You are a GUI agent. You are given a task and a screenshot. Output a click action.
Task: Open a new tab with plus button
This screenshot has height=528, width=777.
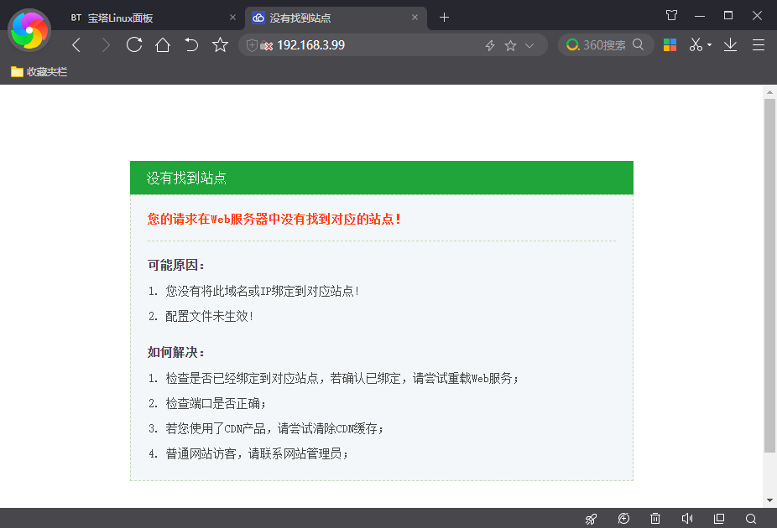(445, 18)
